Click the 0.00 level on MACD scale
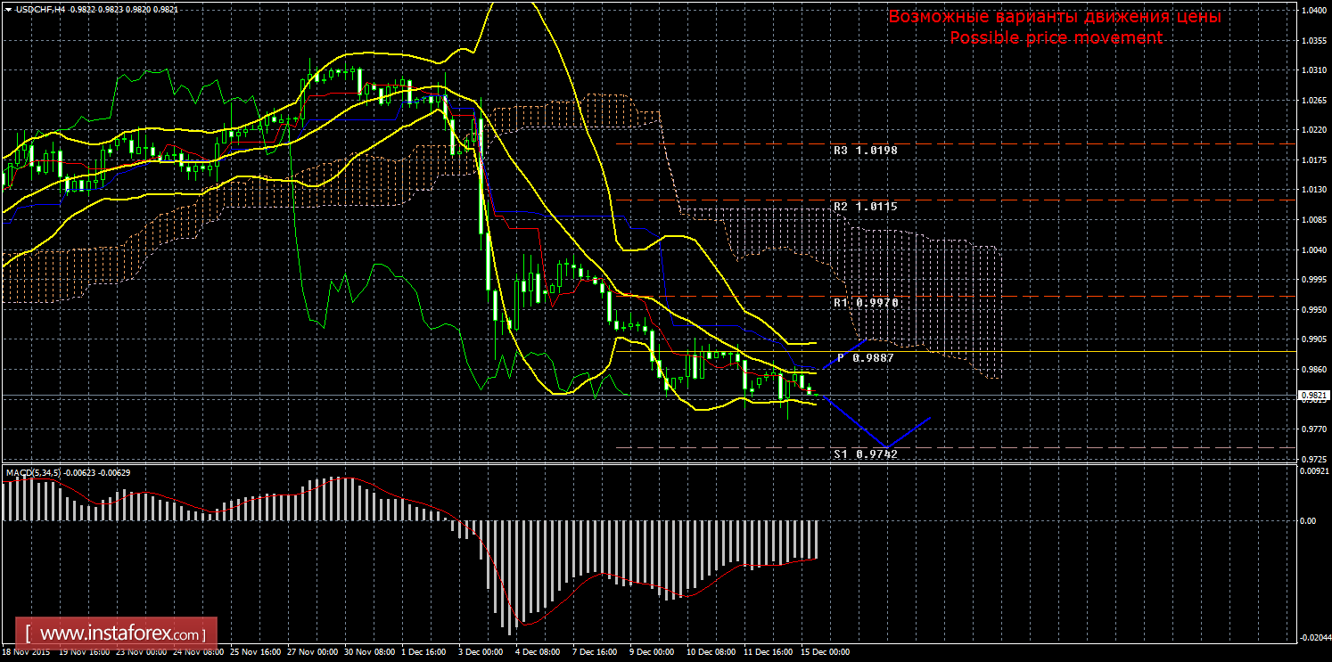This screenshot has width=1332, height=662. click(x=1309, y=520)
